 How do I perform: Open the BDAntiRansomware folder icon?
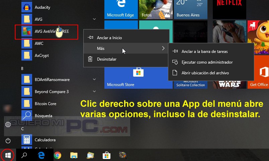26,79
